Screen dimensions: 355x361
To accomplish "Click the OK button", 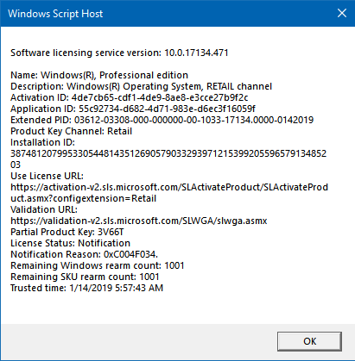I will 309,341.
